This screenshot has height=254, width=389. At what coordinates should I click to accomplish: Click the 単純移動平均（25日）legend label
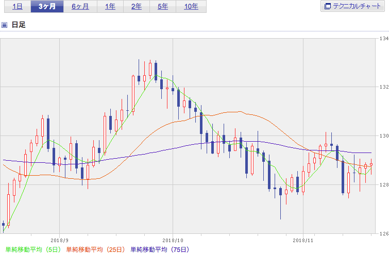point(95,249)
